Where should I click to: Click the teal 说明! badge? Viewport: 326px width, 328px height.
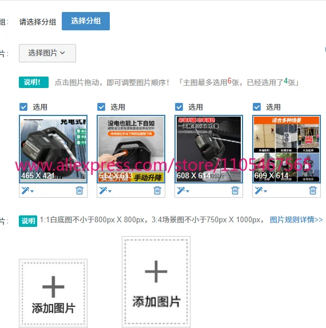(34, 82)
